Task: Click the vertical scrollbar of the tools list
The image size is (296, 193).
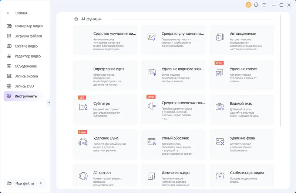Action: click(280, 70)
